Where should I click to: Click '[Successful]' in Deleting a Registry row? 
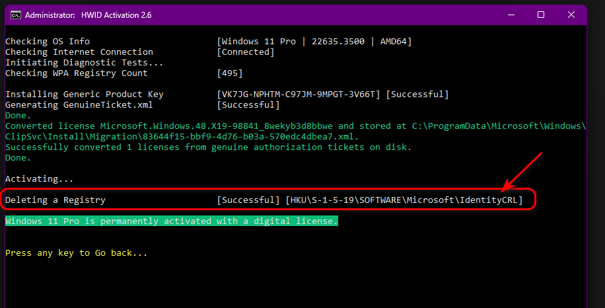point(248,200)
